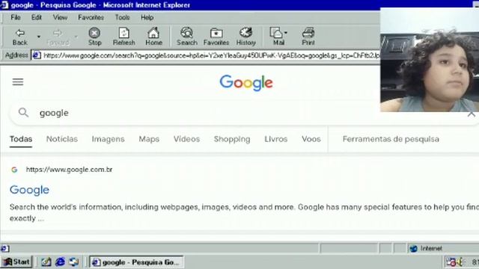Click the status bar page icon
Viewport: 479px width, 269px height.
coord(5,249)
